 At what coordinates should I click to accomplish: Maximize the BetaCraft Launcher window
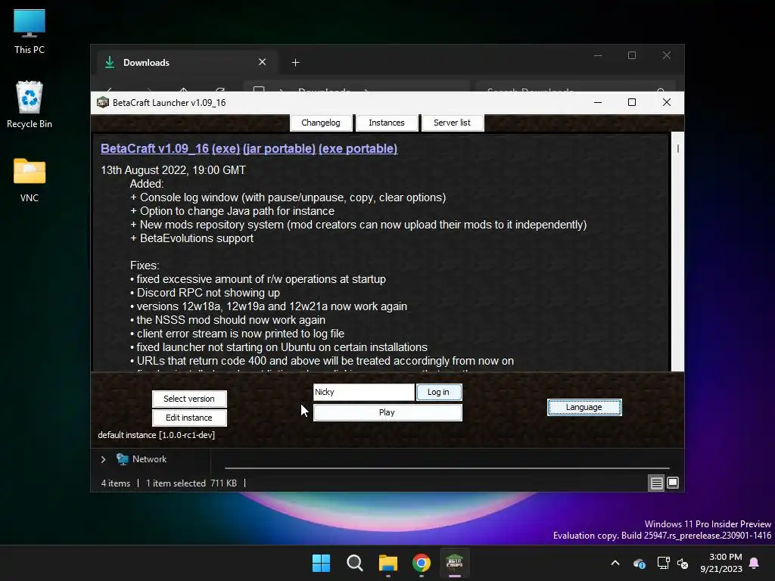tap(632, 102)
